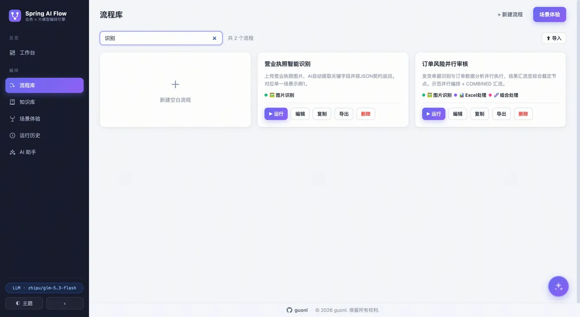Image resolution: width=580 pixels, height=317 pixels.
Task: Edit the 订单风险并行审核 flow
Action: [458, 114]
